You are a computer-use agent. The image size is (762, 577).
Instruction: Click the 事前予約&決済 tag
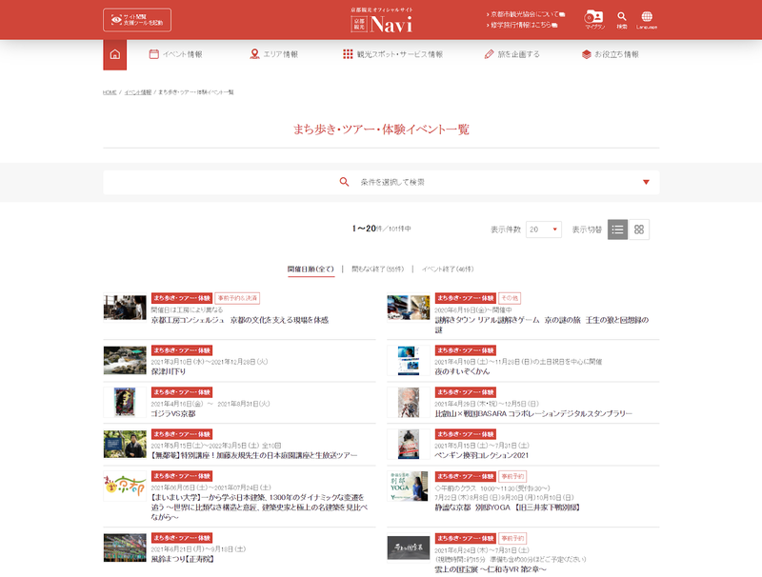click(237, 298)
